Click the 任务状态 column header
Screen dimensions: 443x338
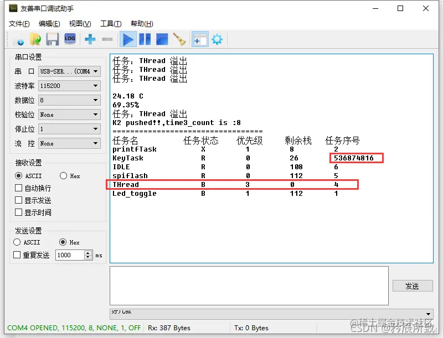201,140
